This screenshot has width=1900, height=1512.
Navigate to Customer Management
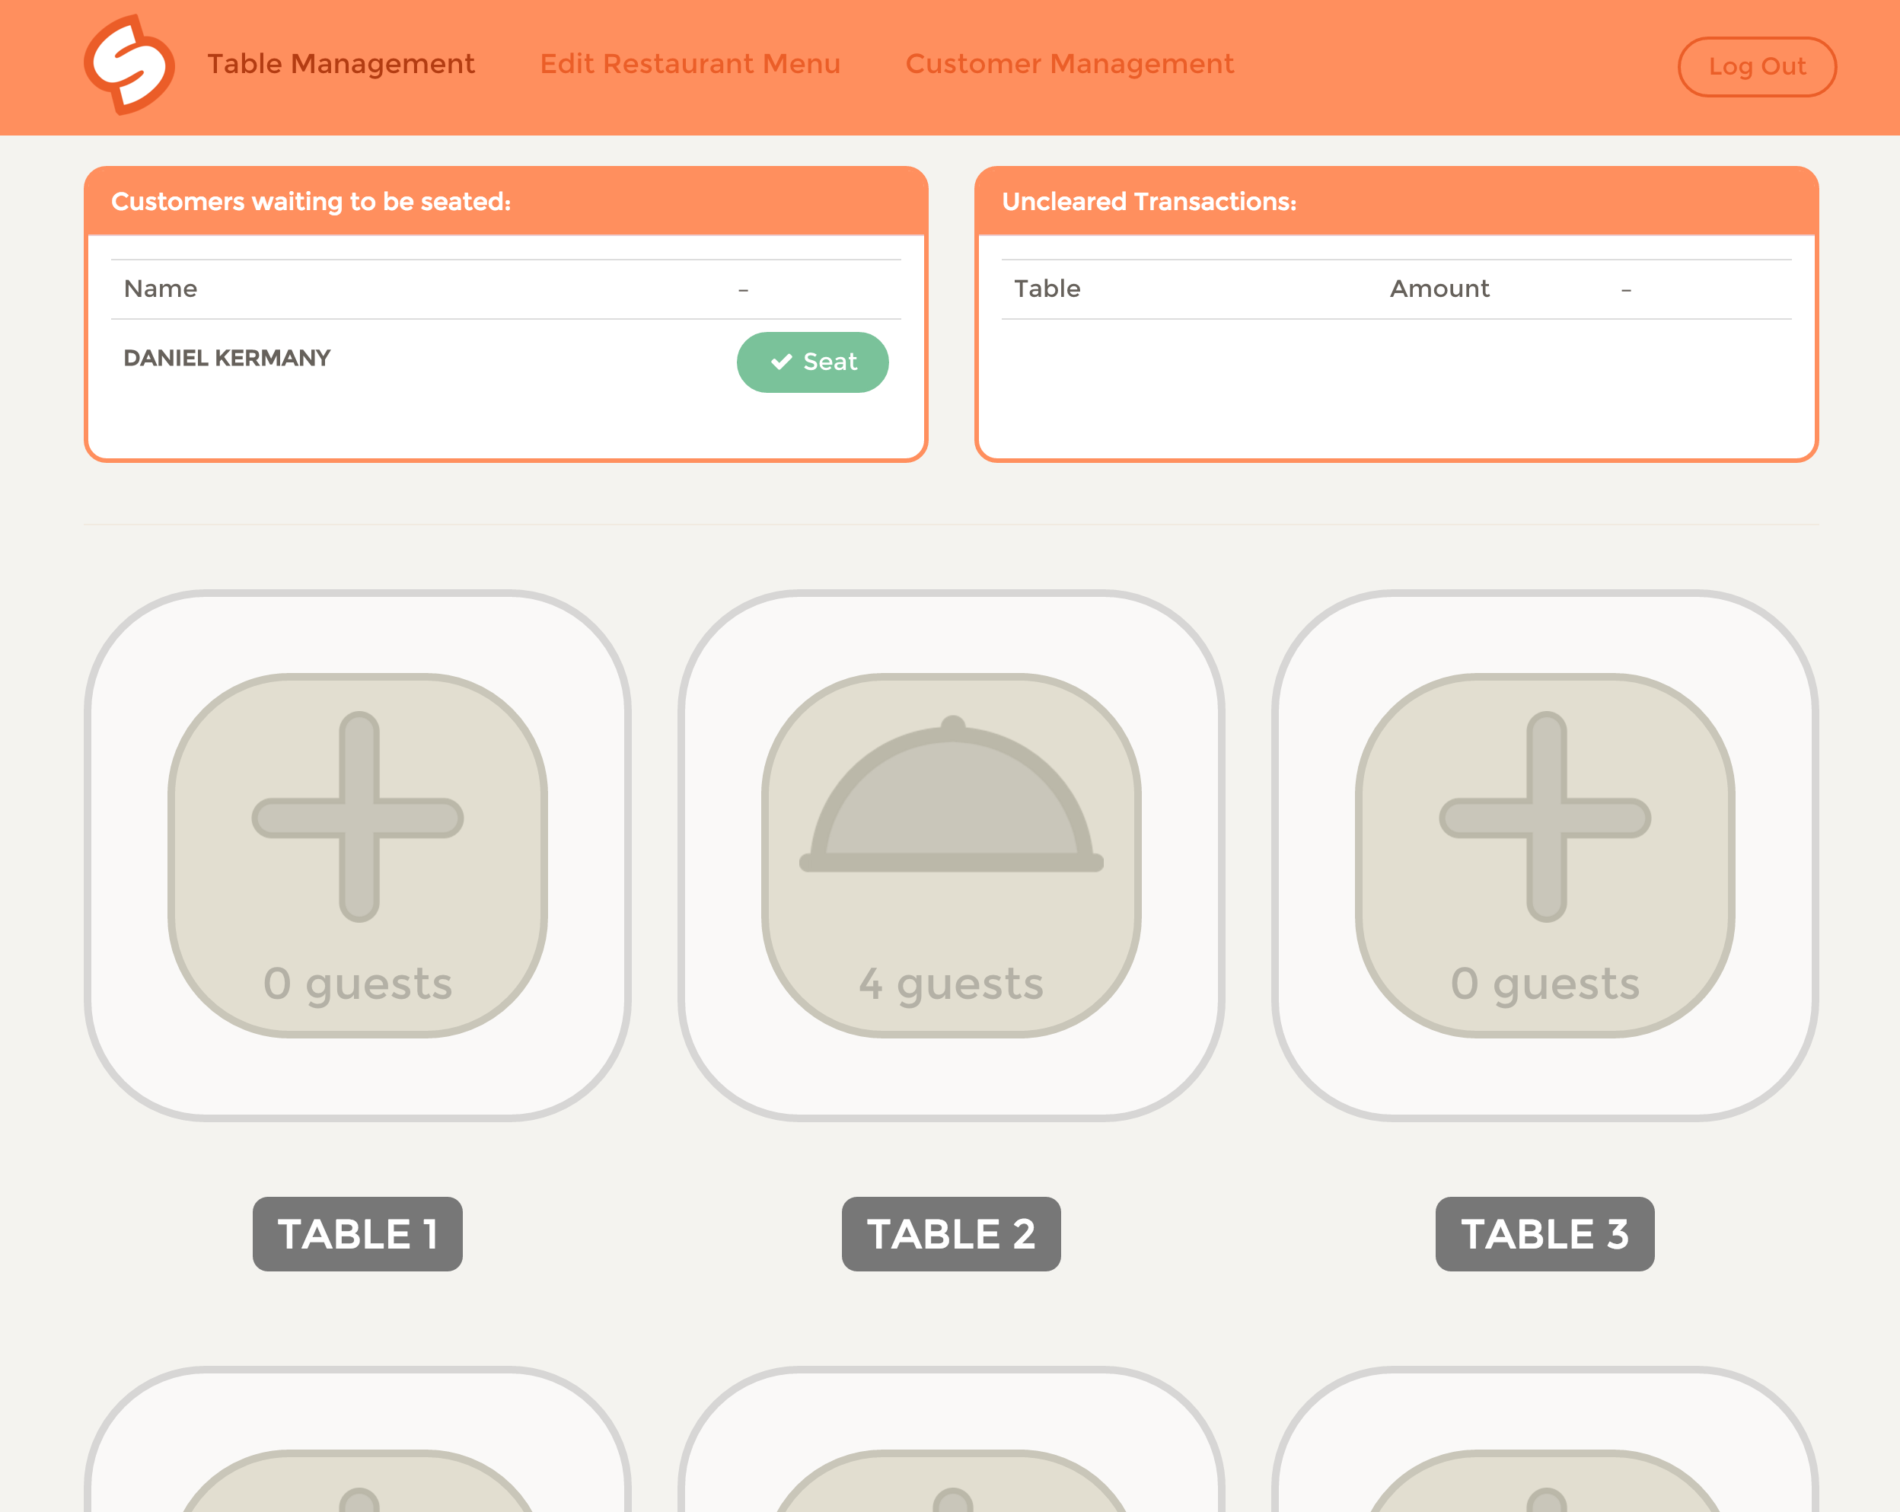click(1069, 65)
